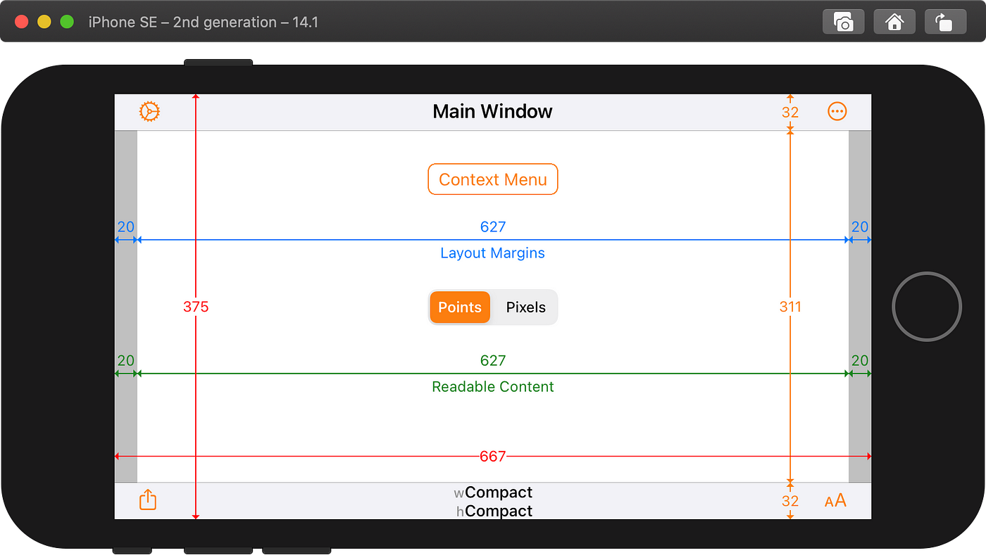Image resolution: width=986 pixels, height=560 pixels.
Task: Click the blue 627 layout margins width
Action: click(493, 227)
